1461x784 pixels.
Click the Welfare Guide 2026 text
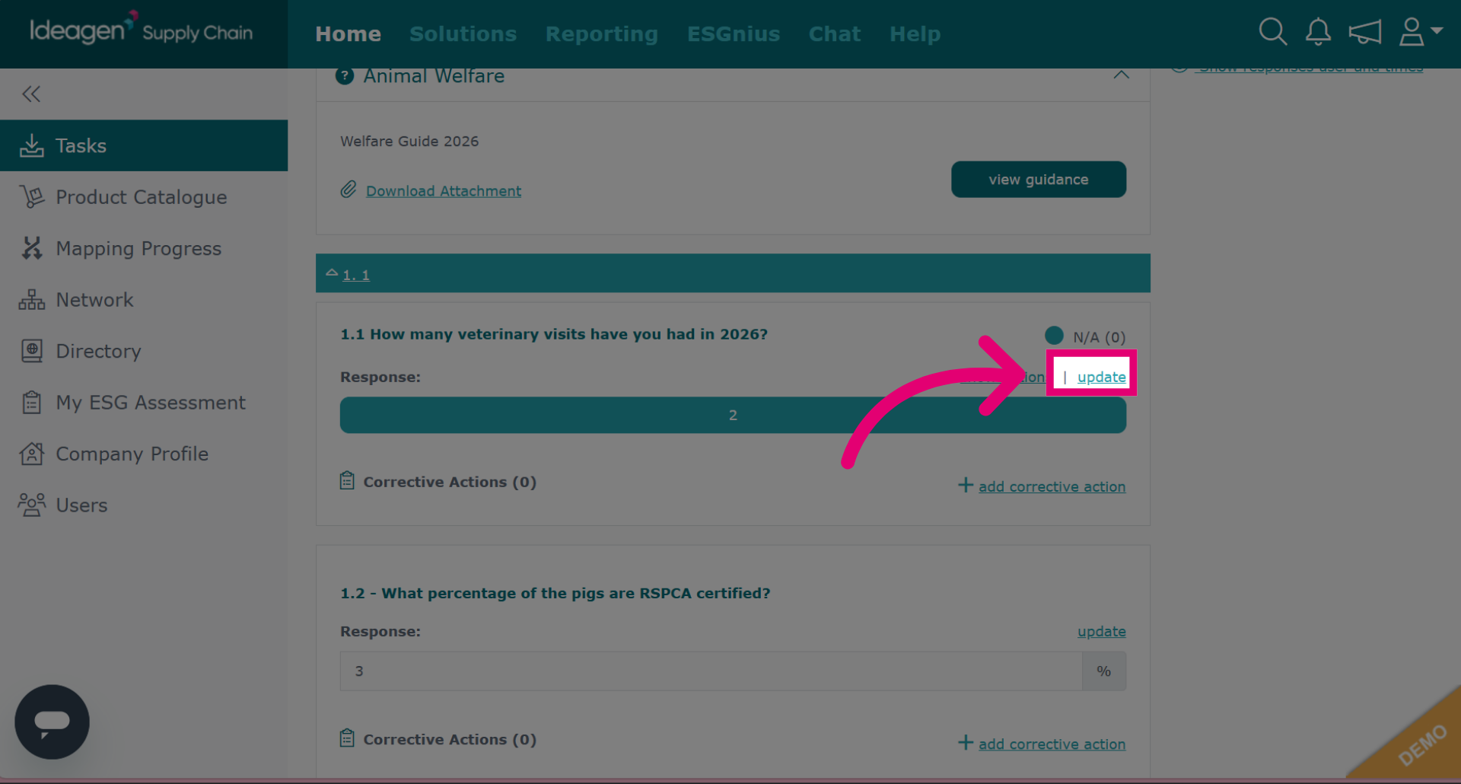coord(409,141)
